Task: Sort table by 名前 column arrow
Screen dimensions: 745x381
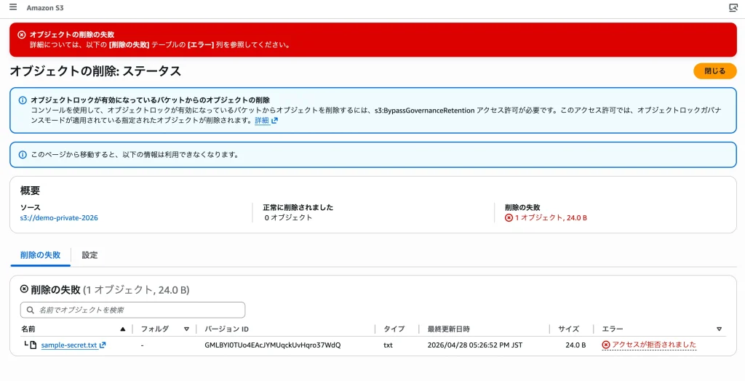Action: [x=122, y=329]
